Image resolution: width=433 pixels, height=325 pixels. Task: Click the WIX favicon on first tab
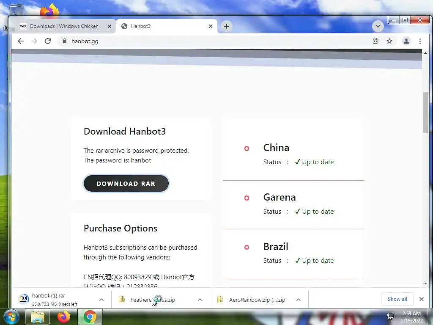click(x=23, y=26)
